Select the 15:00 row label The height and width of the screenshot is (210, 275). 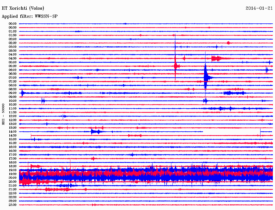13,139
